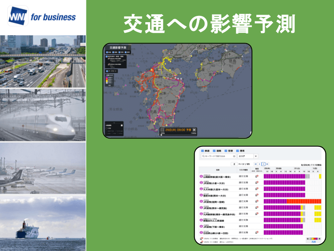Click status icon in 山陽新幹線 row
Screen dimensions: 334x251
tap(257, 177)
